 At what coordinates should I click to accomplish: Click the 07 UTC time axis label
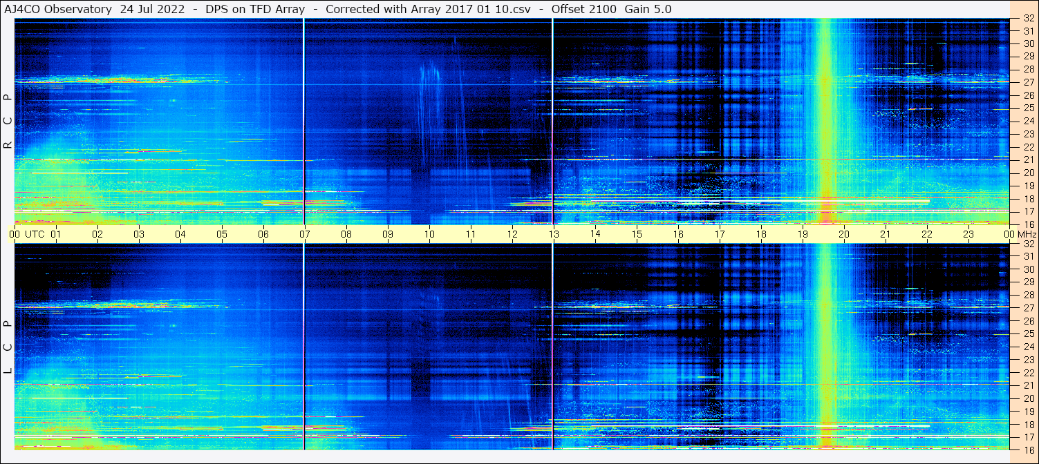pyautogui.click(x=304, y=233)
